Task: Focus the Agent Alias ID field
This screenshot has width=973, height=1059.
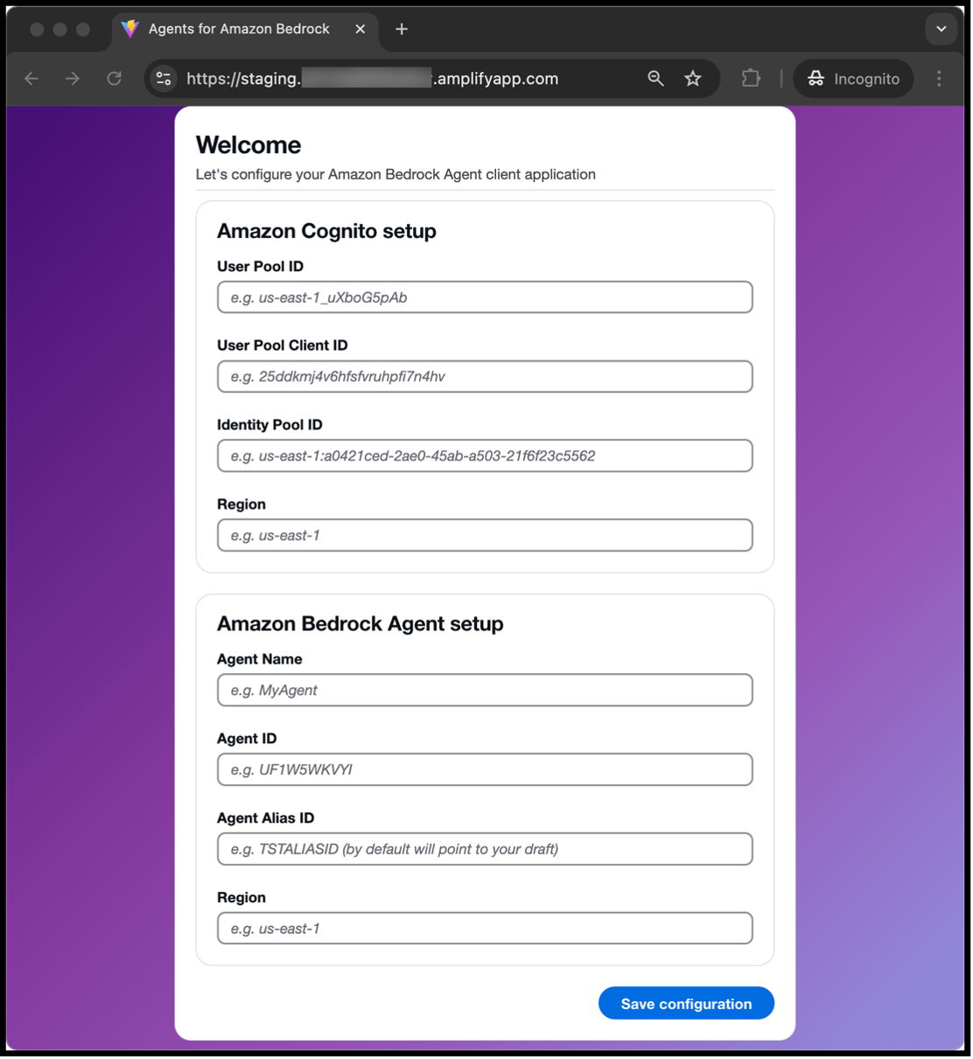Action: [485, 849]
